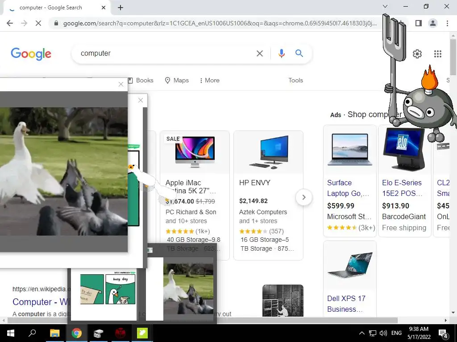Open Google apps grid
Screen dimensions: 457x342
click(x=437, y=54)
